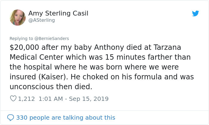
Task: Open the 330 people are talking about this link
Action: (x=65, y=118)
